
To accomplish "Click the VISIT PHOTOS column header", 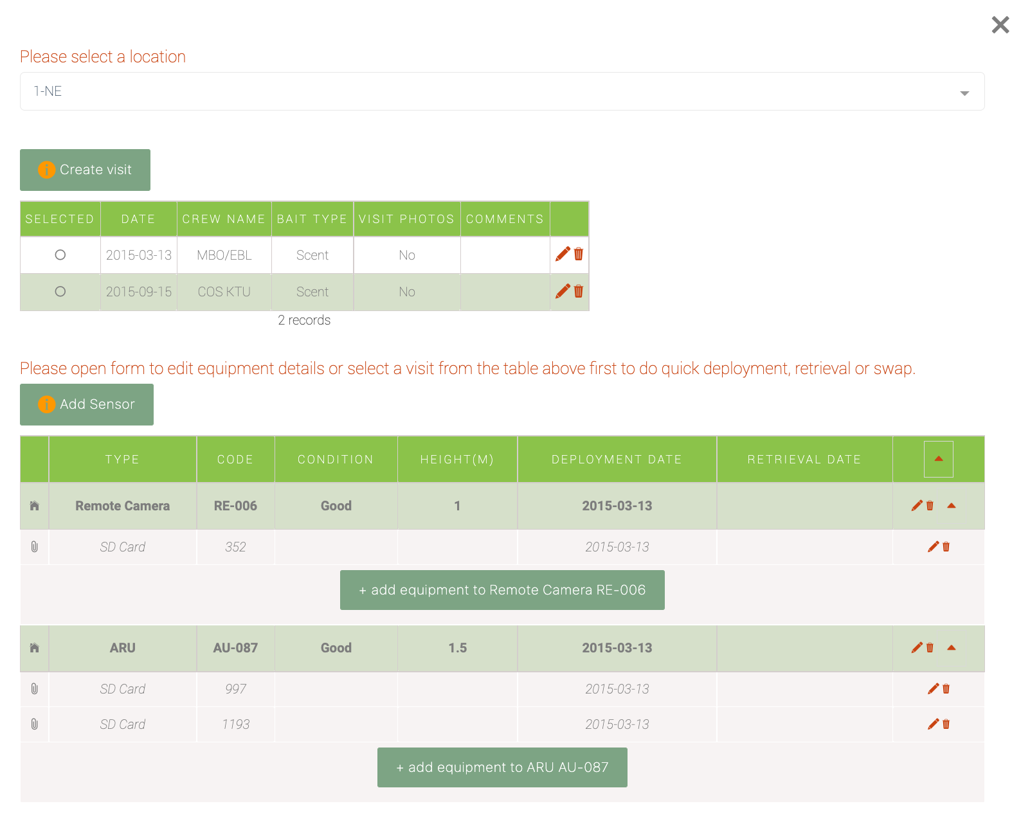I will 407,219.
